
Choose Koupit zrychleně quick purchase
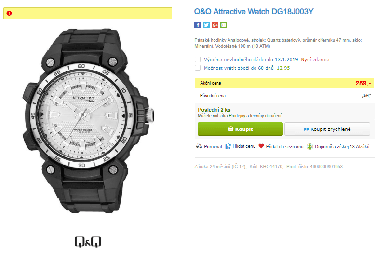click(327, 129)
